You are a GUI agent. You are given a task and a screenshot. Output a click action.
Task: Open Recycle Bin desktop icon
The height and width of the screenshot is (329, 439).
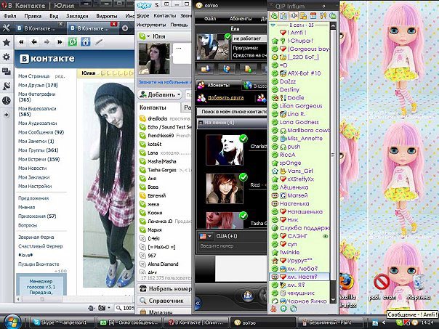[419, 288]
